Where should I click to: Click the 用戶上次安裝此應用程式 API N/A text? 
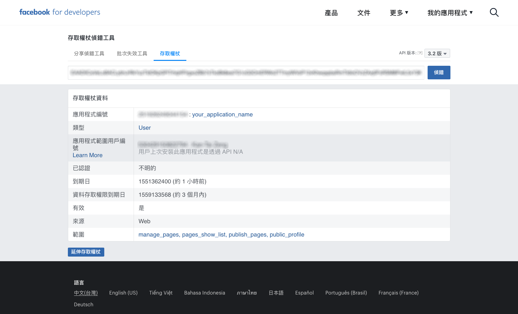[191, 152]
